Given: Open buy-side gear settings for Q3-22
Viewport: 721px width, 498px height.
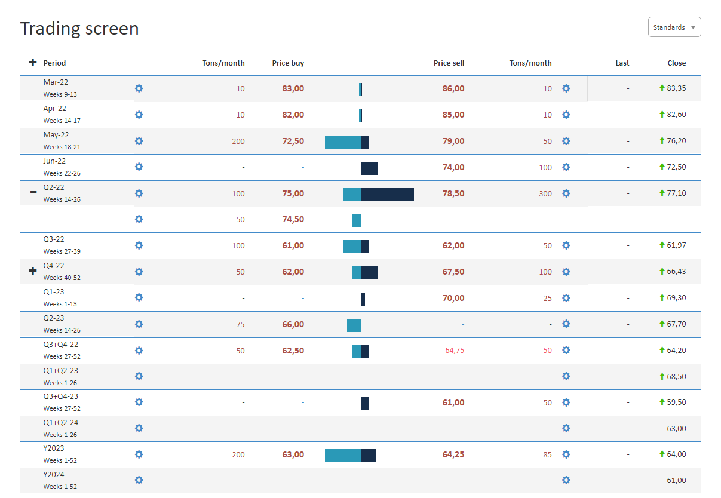Looking at the screenshot, I should point(139,245).
